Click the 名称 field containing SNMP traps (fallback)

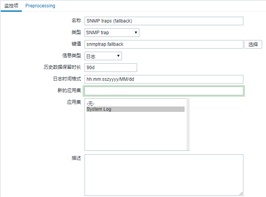coord(164,21)
